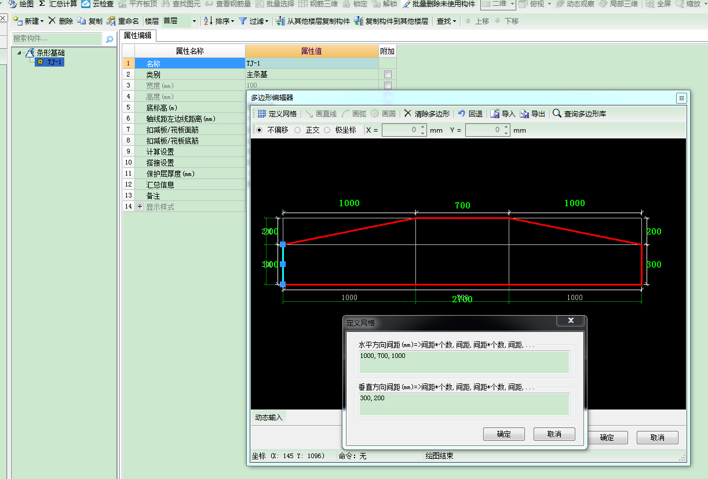Image resolution: width=708 pixels, height=479 pixels.
Task: Select the 画直线 draw line tool
Action: [x=321, y=114]
